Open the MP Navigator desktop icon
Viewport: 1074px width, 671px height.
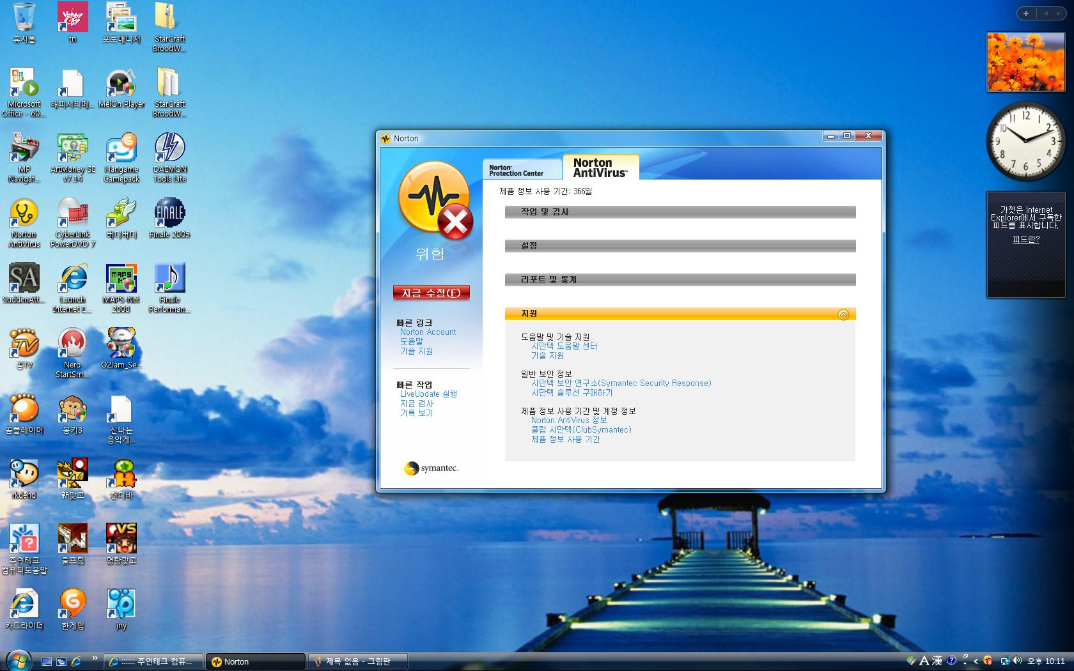click(24, 158)
